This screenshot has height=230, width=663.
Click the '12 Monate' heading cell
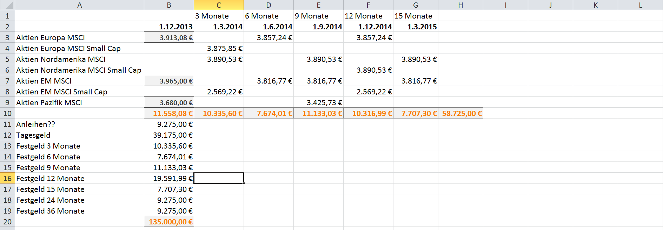[x=368, y=16]
